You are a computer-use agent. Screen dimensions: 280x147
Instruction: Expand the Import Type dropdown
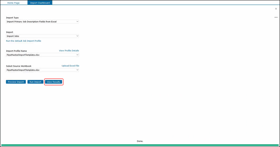(x=42, y=22)
